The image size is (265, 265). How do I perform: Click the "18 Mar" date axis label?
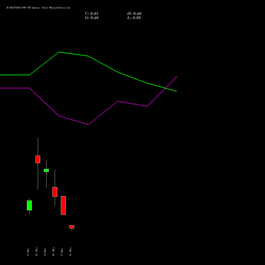click(x=70, y=252)
